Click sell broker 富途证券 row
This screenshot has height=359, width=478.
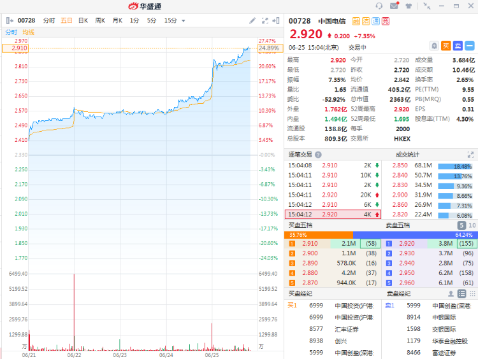[430, 353]
